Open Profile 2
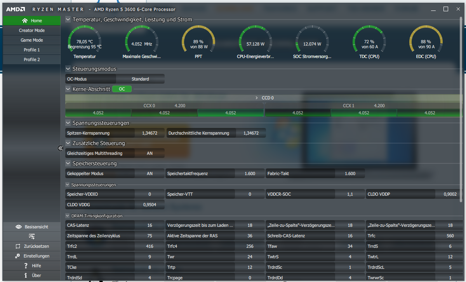This screenshot has height=282, width=466. (32, 60)
